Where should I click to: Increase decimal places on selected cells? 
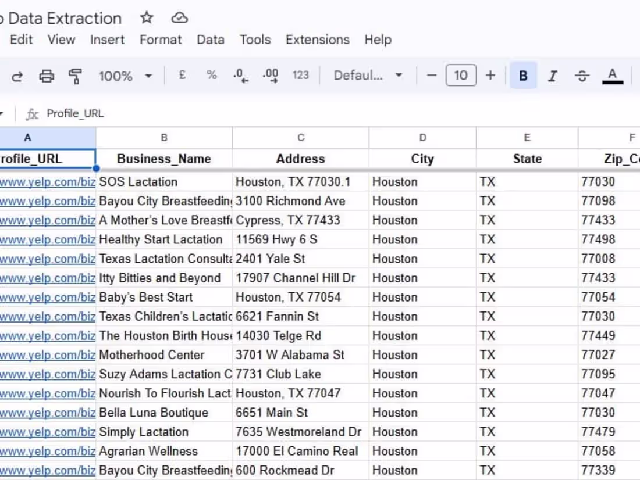[x=271, y=75]
